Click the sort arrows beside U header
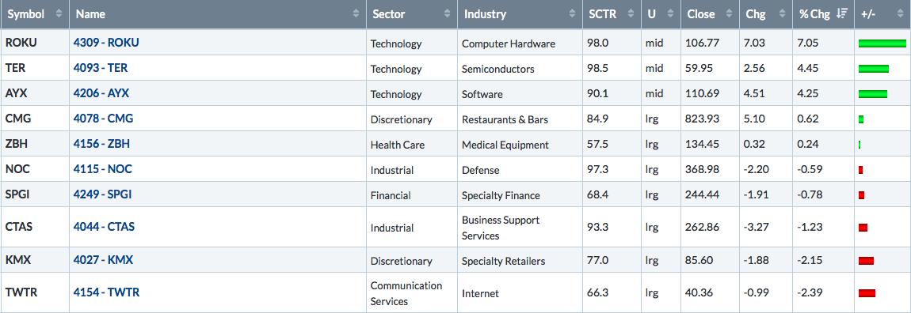911x313 pixels. click(x=670, y=14)
